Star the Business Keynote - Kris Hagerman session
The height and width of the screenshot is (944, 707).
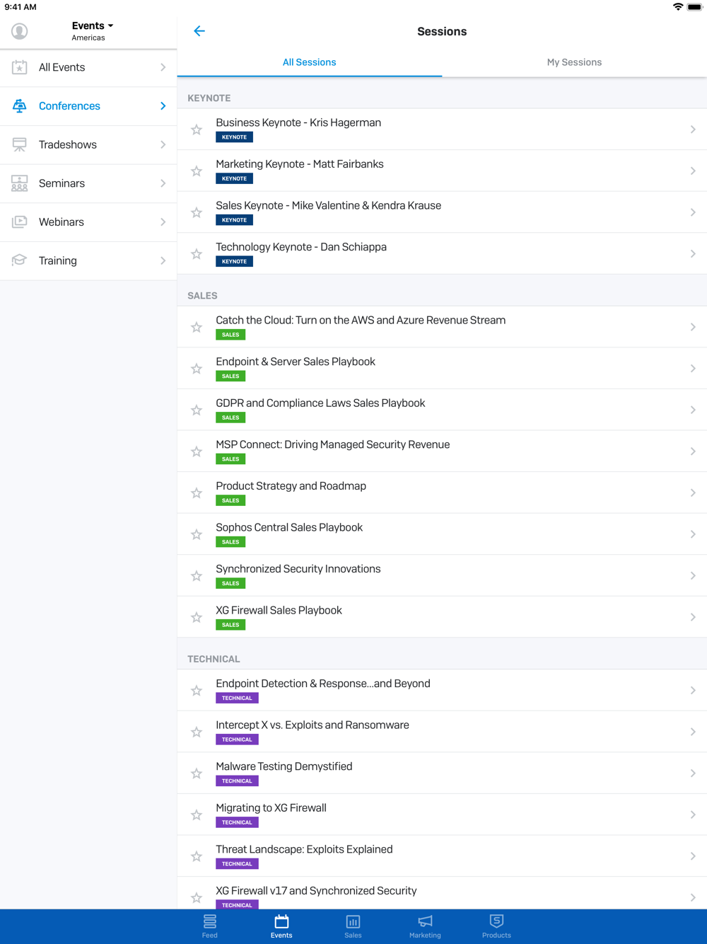point(197,129)
